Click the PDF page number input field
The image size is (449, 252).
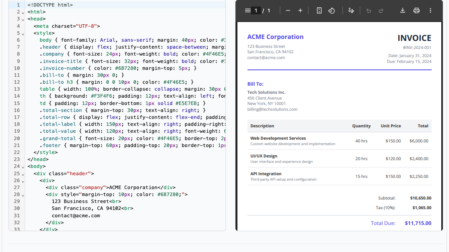(256, 10)
